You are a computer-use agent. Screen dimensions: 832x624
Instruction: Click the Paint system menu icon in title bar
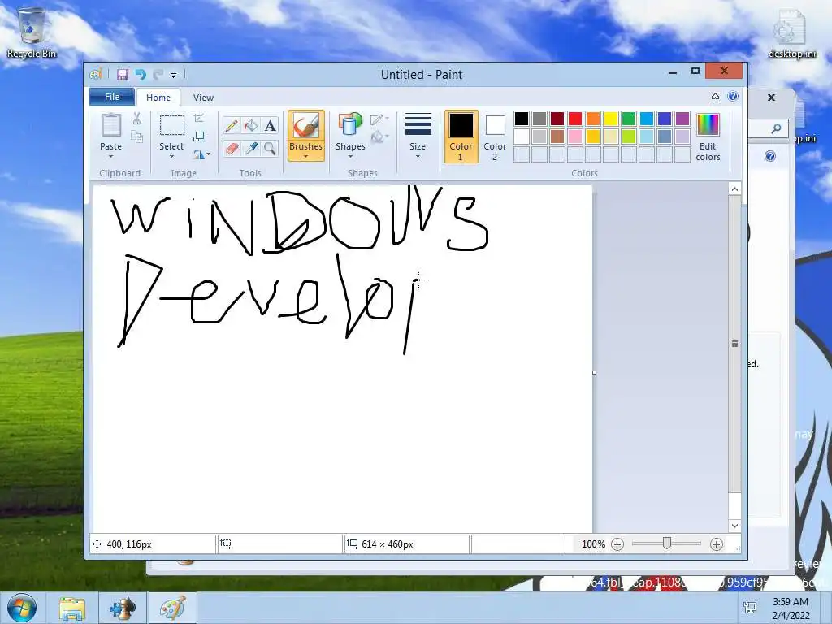pos(96,74)
